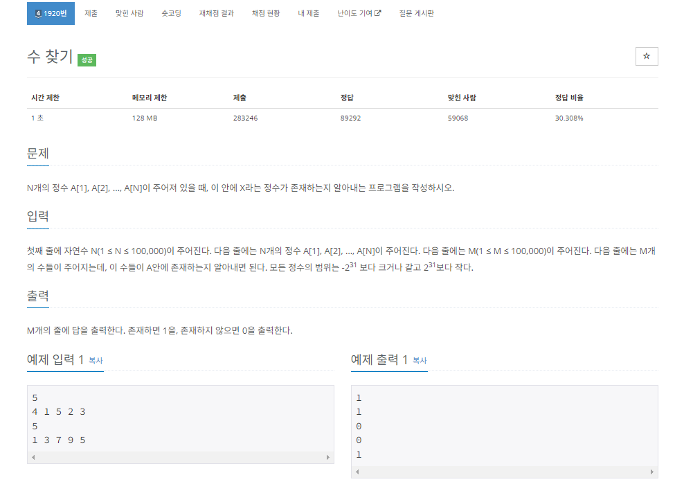This screenshot has width=684, height=493.
Task: Click the external link icon beside 난이도 기여
Action: (378, 13)
